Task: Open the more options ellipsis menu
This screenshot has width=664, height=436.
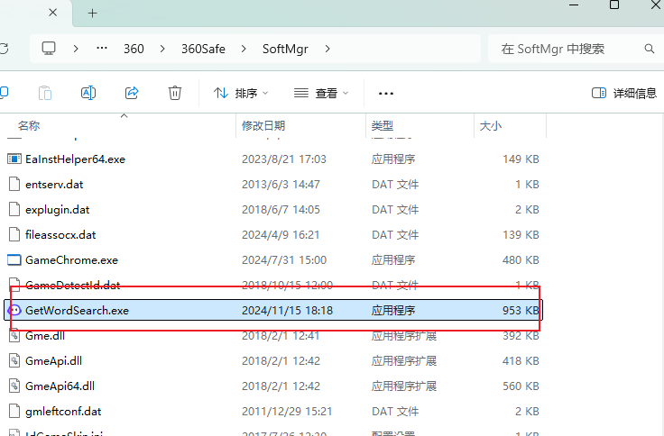Action: click(x=386, y=93)
